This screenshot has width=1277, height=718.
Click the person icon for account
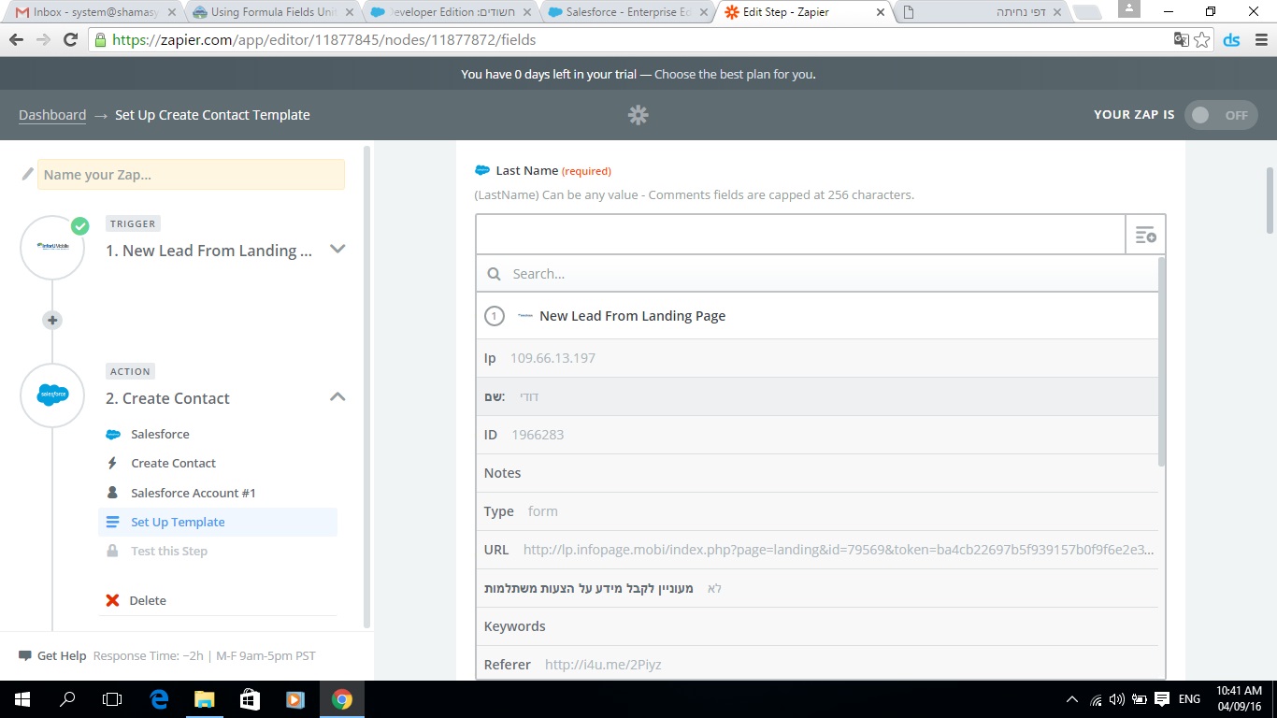point(112,492)
